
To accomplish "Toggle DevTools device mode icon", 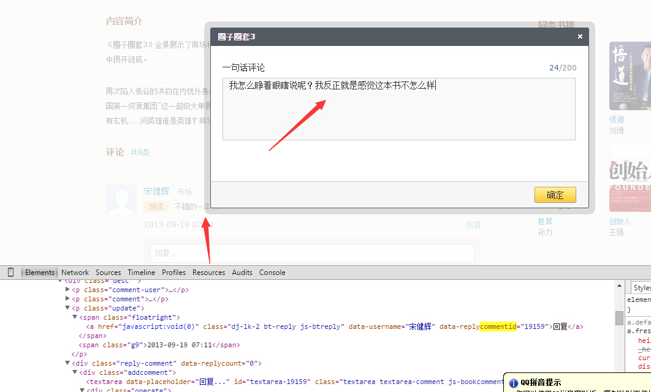I will 11,272.
